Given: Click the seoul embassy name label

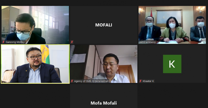Looking at the screenshot, I should point(147,42).
